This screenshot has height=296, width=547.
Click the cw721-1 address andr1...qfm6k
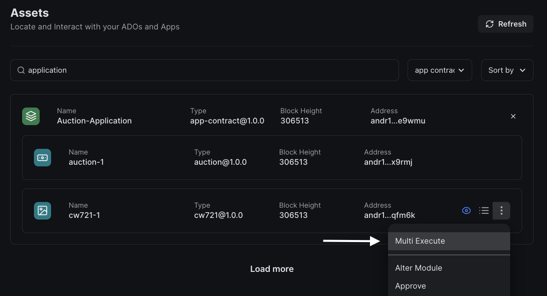pos(389,215)
